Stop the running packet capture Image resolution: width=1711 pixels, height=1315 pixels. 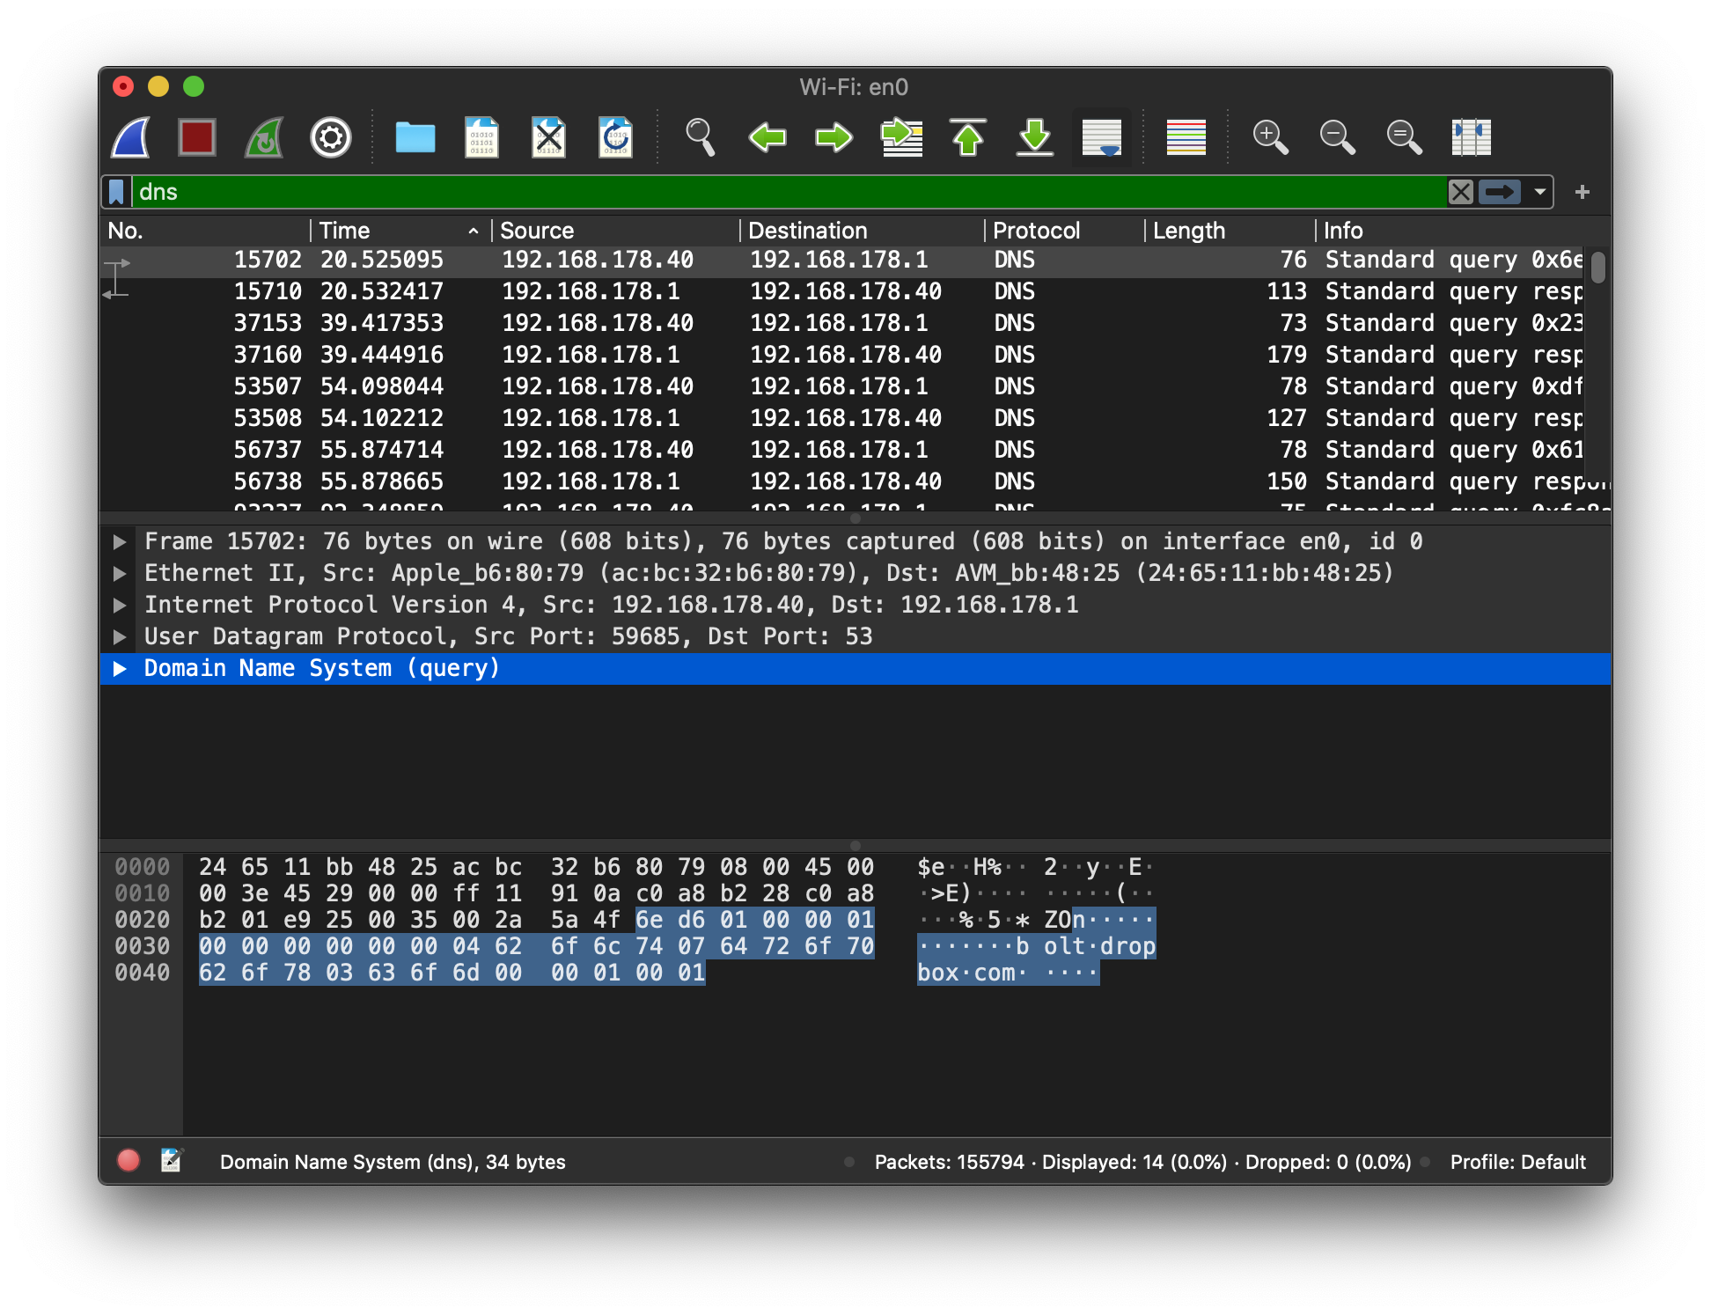pyautogui.click(x=197, y=137)
